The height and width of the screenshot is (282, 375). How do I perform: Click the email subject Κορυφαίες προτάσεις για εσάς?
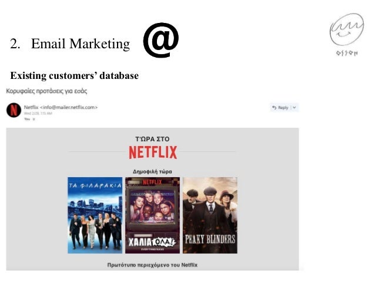click(x=46, y=91)
